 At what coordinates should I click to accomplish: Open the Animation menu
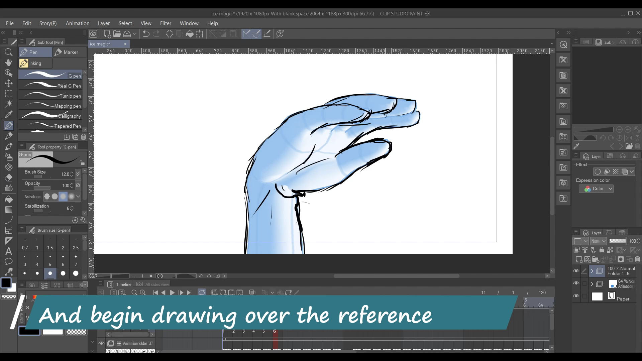[77, 23]
